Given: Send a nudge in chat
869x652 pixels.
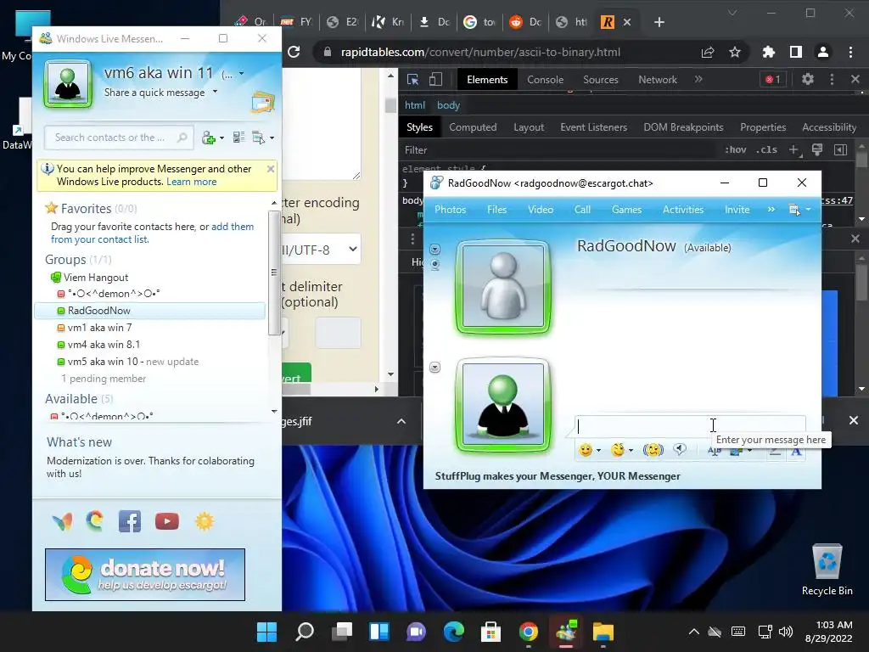Looking at the screenshot, I should tap(653, 450).
